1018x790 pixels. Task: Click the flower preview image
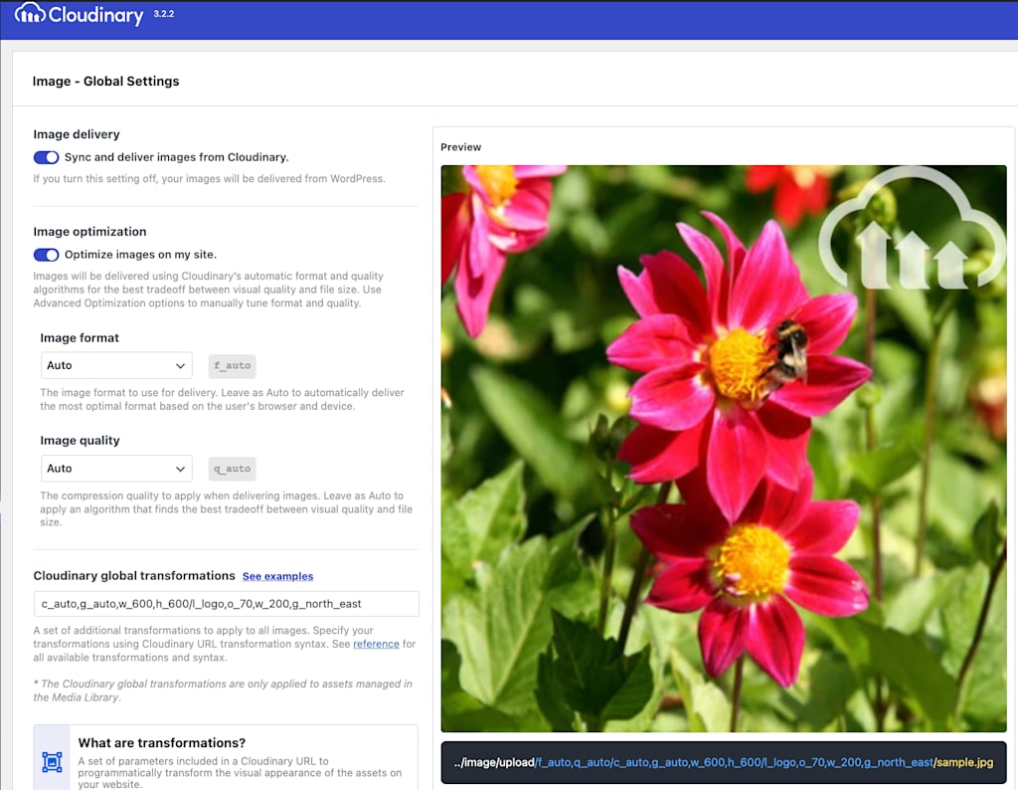click(x=724, y=449)
